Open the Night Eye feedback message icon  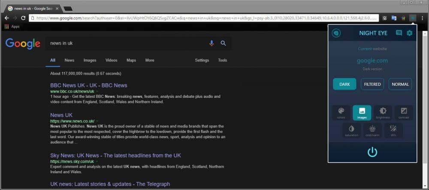(x=399, y=33)
